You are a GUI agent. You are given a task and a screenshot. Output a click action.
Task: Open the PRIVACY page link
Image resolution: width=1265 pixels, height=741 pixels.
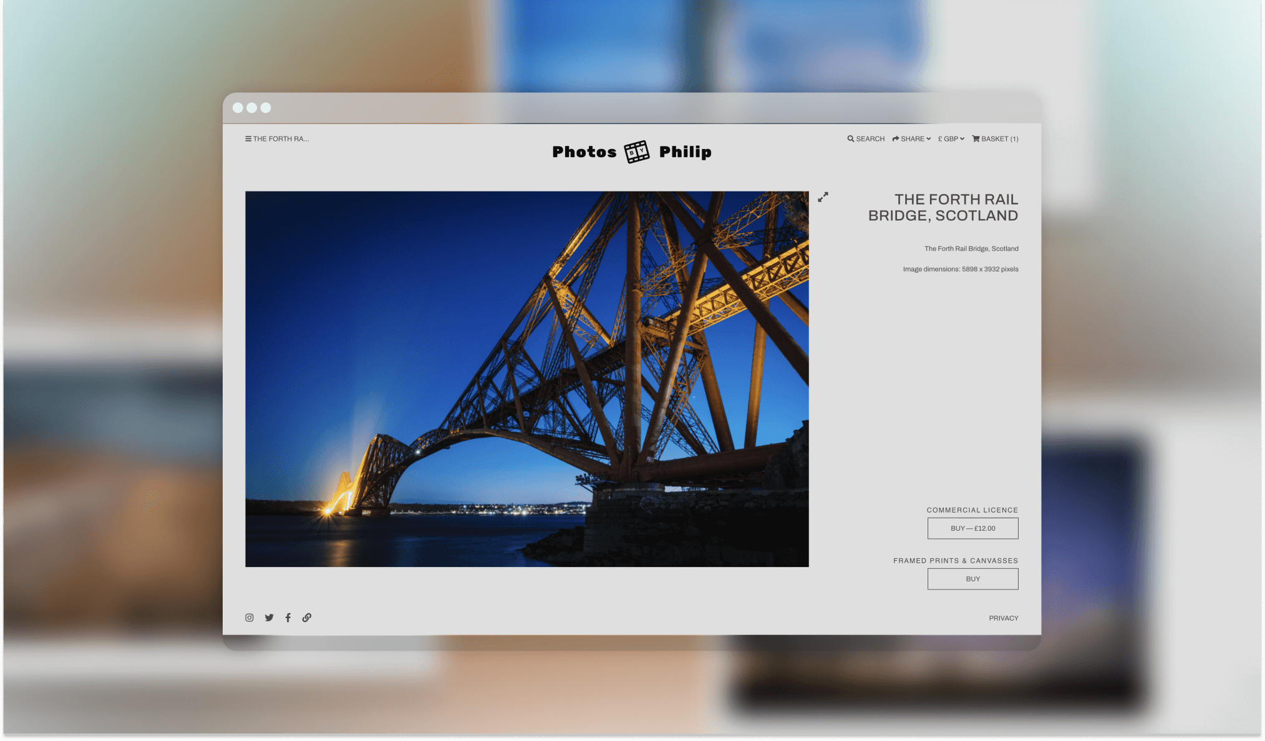(1004, 617)
